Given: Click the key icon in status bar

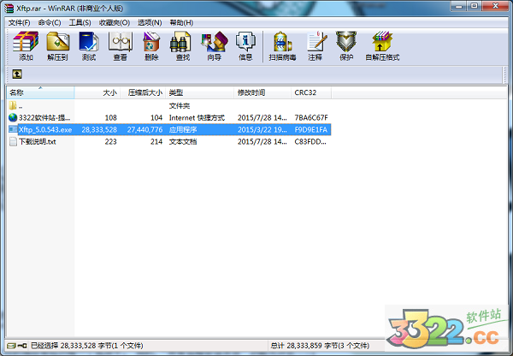Looking at the screenshot, I should point(22,346).
